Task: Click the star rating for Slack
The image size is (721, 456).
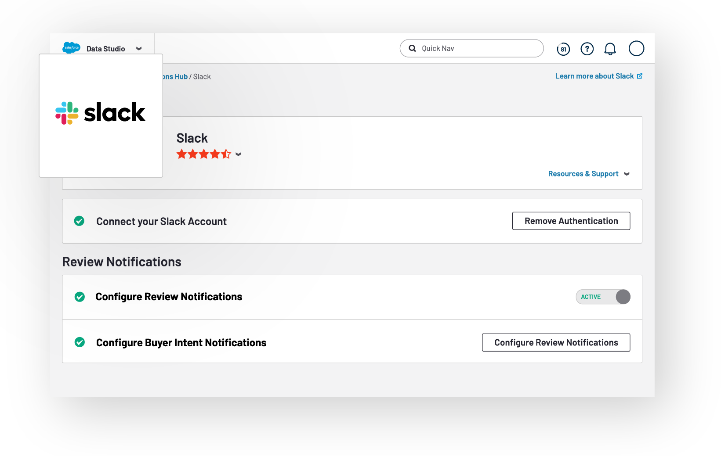Action: click(x=203, y=154)
